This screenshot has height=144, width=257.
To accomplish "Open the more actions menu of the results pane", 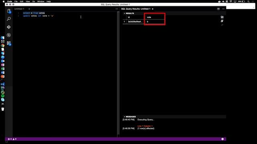I will tap(223, 9).
